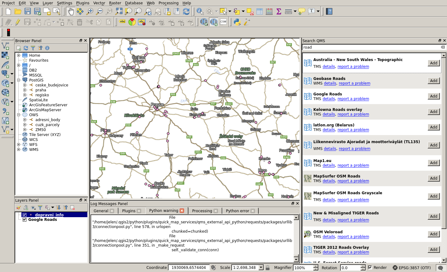Toggle visibility of Google Roads layer
The width and height of the screenshot is (447, 272).
tap(25, 220)
